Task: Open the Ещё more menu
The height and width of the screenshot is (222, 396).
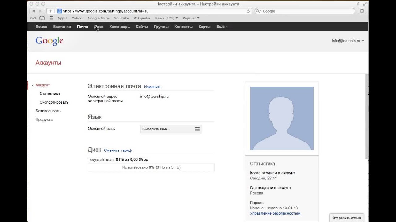Action: pyautogui.click(x=222, y=27)
